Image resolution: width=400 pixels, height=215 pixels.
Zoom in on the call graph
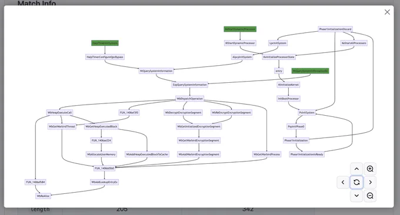[370, 169]
